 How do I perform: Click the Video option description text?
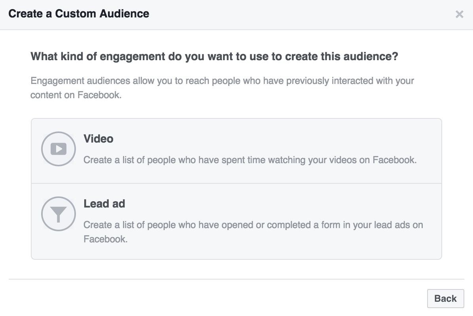pyautogui.click(x=250, y=160)
